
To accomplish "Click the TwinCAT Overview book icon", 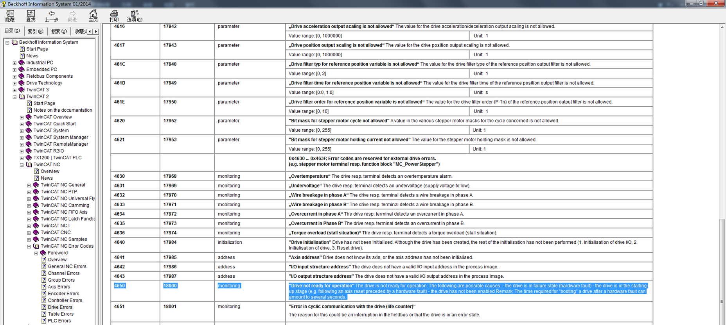I will pos(29,117).
